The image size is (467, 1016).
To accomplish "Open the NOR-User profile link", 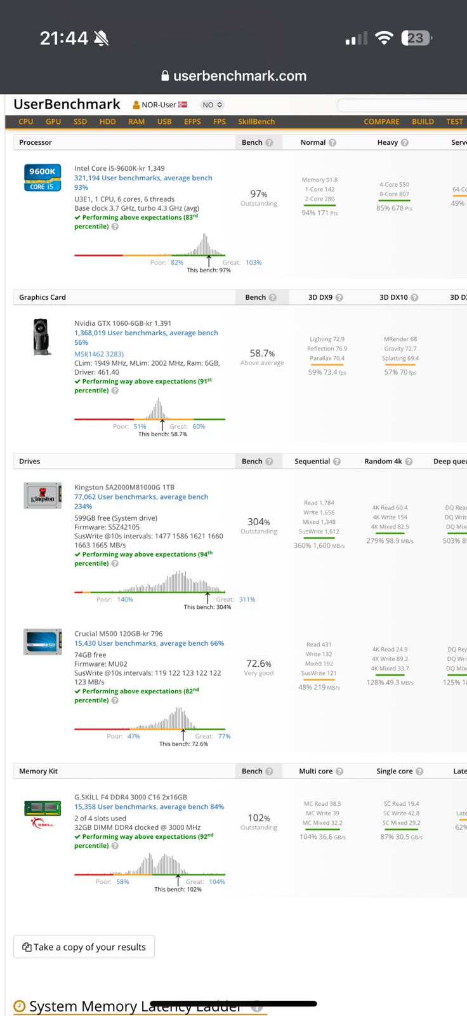I will click(159, 105).
